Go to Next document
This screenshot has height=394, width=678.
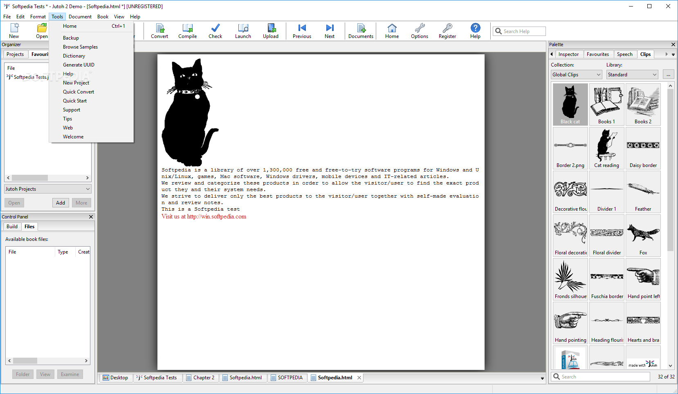click(x=330, y=31)
